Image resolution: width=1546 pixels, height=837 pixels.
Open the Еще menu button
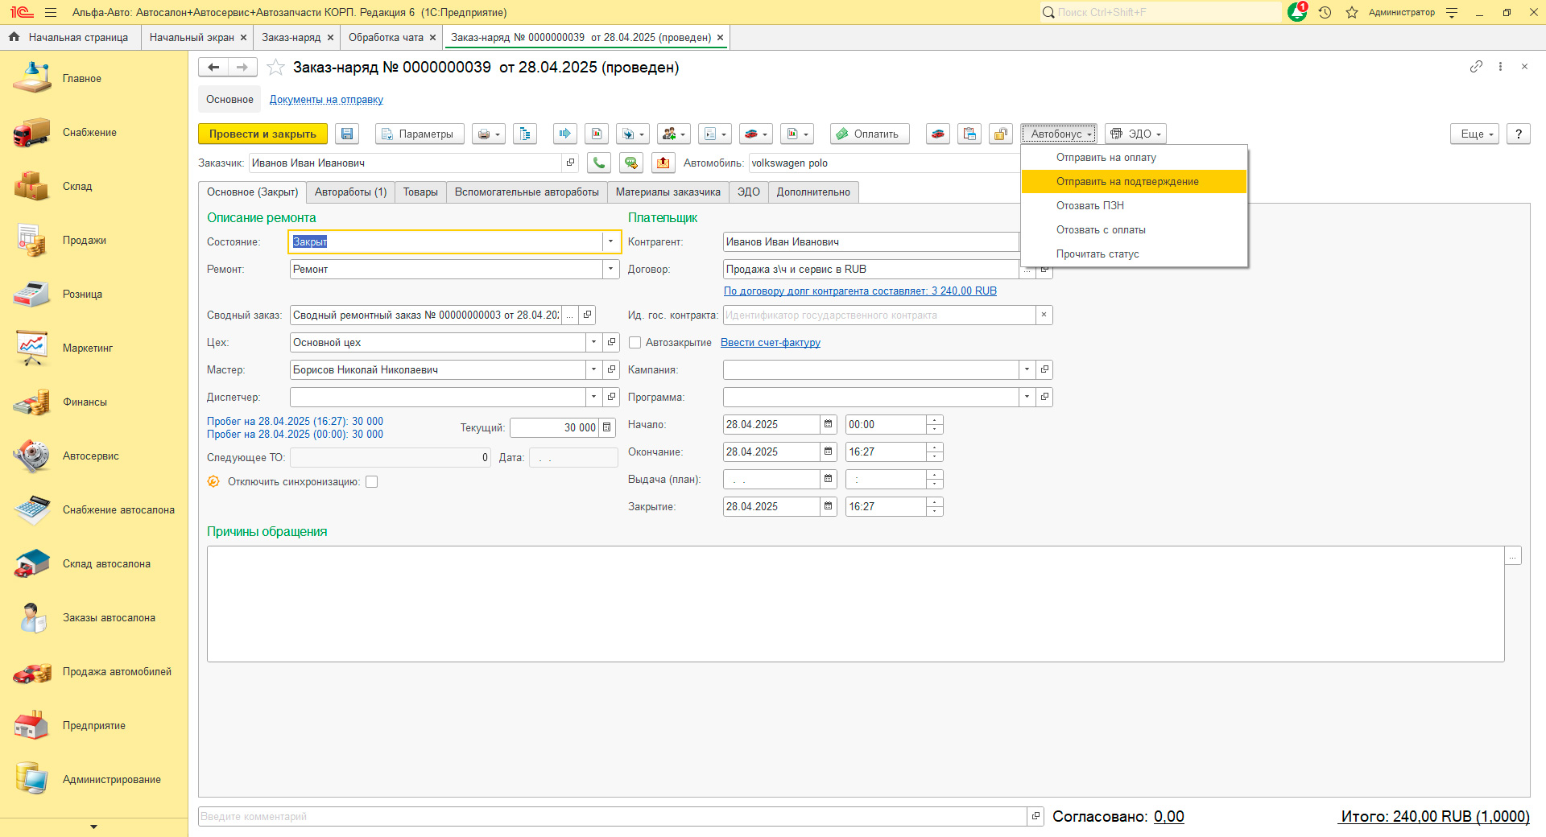tap(1475, 134)
